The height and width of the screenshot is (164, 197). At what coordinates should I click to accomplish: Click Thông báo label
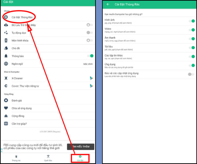coord(18,56)
